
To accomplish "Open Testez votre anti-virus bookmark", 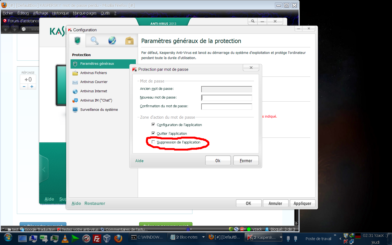I will tap(78, 229).
